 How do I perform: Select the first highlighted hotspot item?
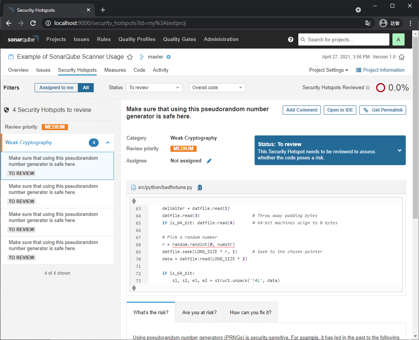click(x=57, y=166)
